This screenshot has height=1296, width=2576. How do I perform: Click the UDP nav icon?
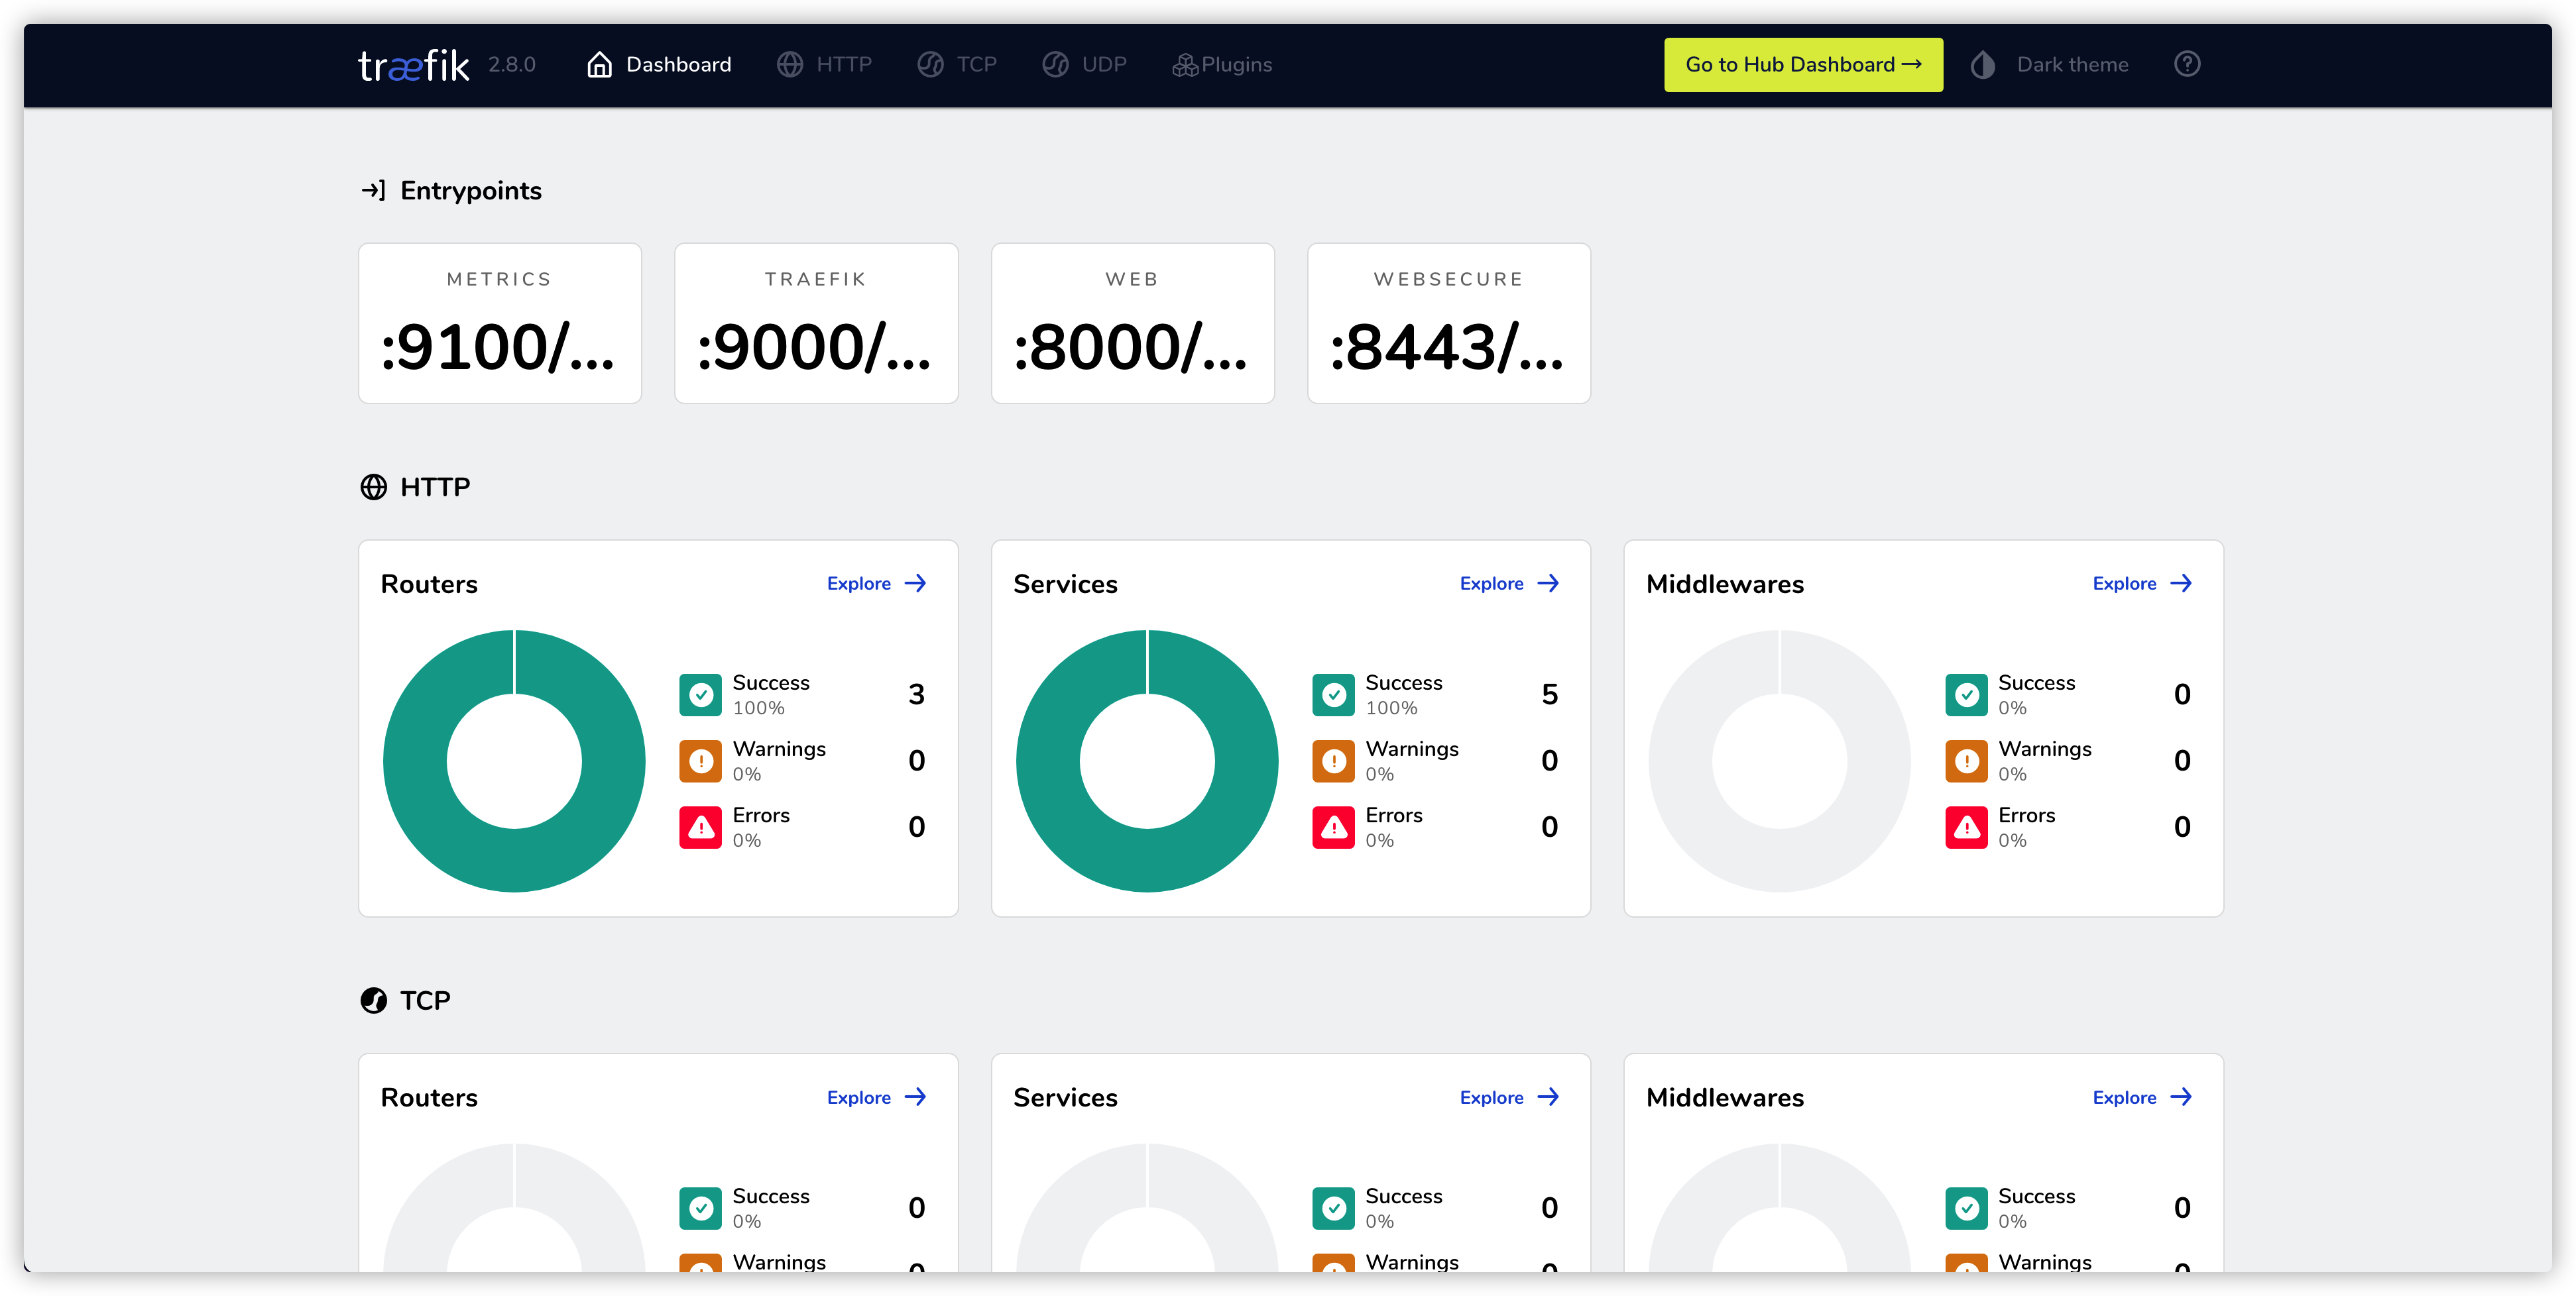pyautogui.click(x=1055, y=64)
